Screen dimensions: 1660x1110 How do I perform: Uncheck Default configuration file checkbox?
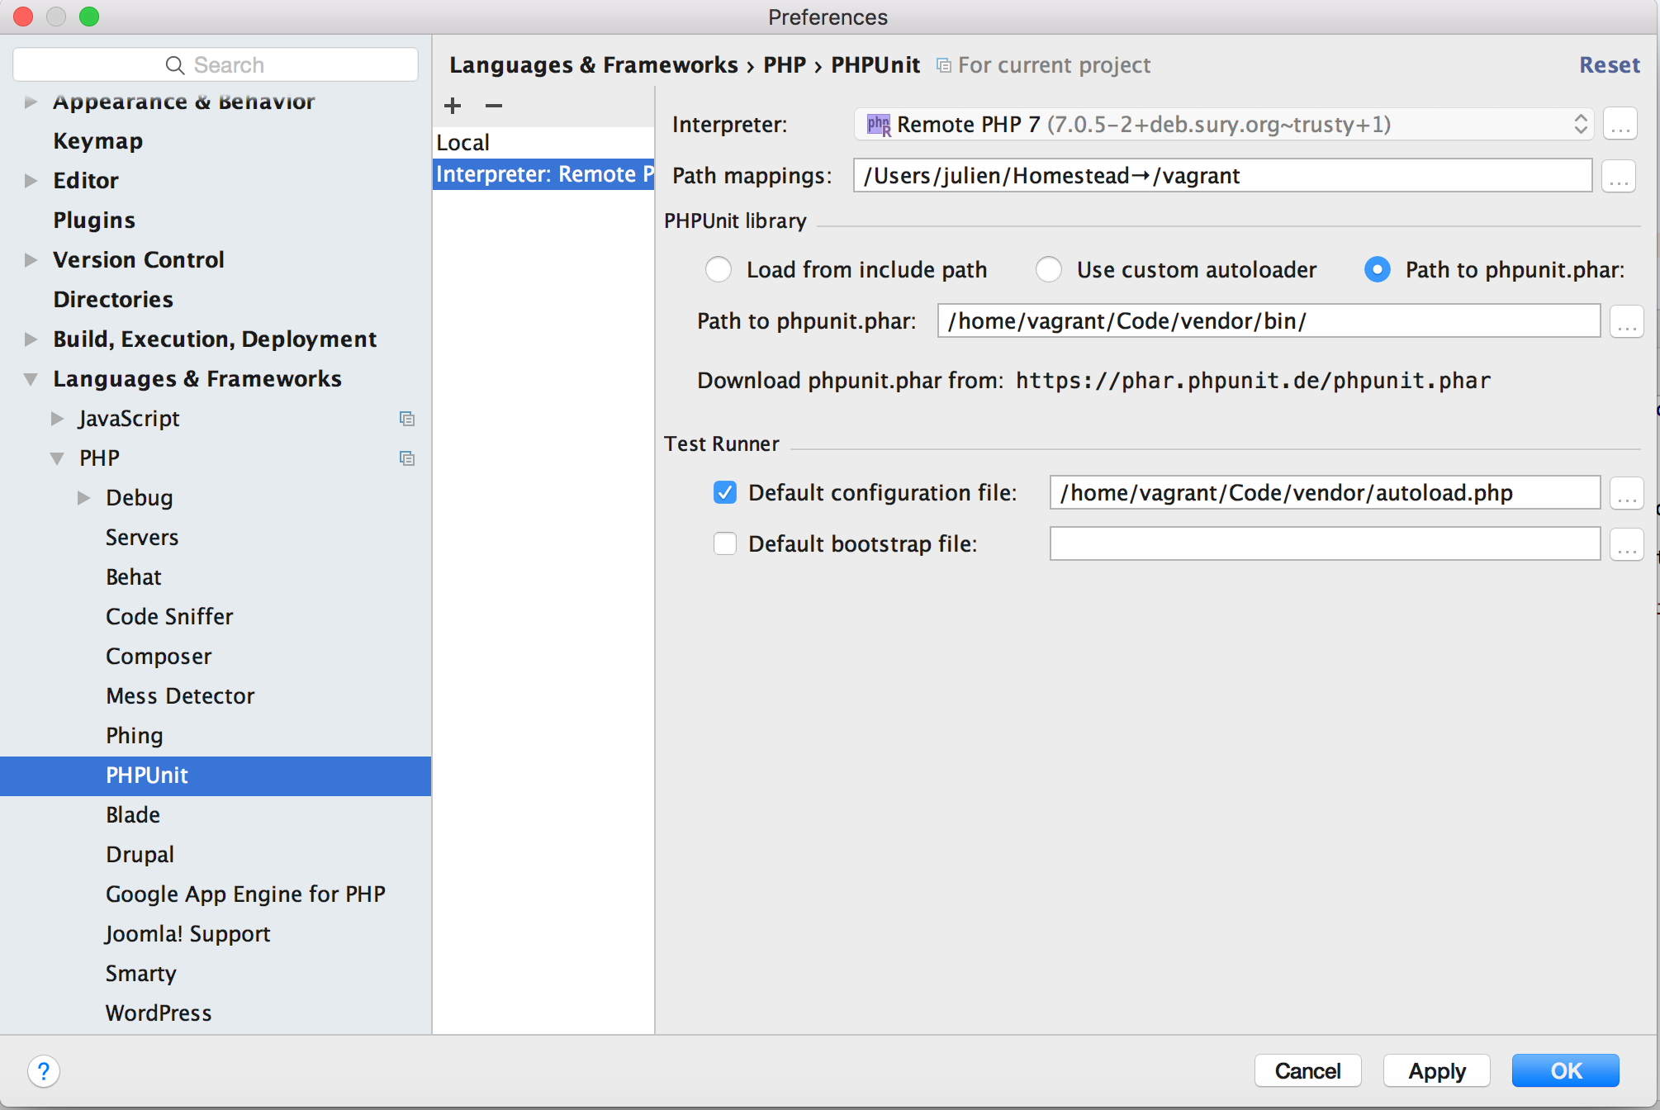tap(725, 493)
